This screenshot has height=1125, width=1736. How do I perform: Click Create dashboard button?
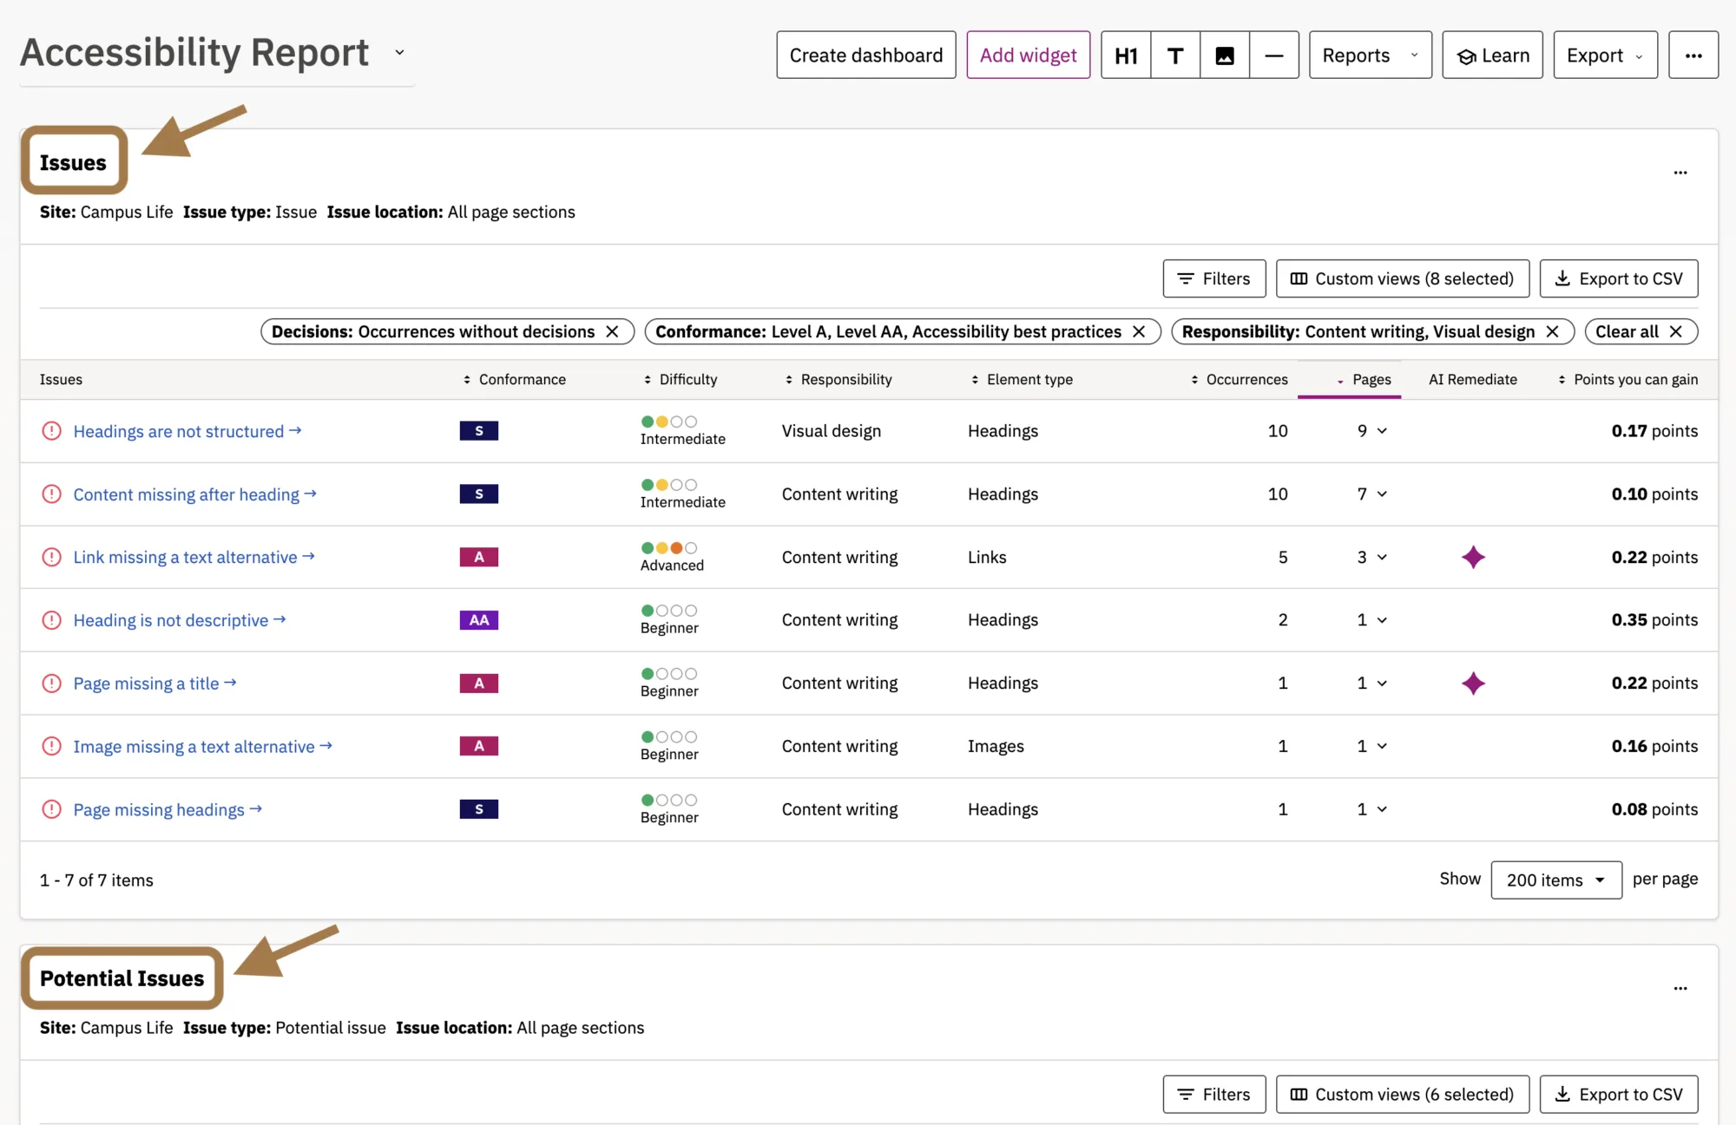pyautogui.click(x=866, y=56)
